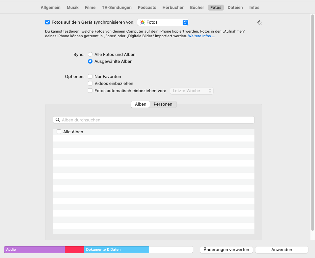Open the Weitere Infos link
The image size is (315, 258).
pos(201,36)
